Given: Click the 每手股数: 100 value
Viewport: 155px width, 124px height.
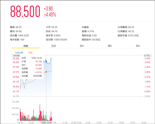Looking at the screenshot, I should pyautogui.click(x=17, y=40).
